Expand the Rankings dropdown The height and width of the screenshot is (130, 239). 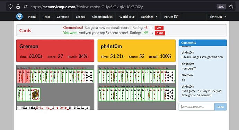pyautogui.click(x=149, y=17)
